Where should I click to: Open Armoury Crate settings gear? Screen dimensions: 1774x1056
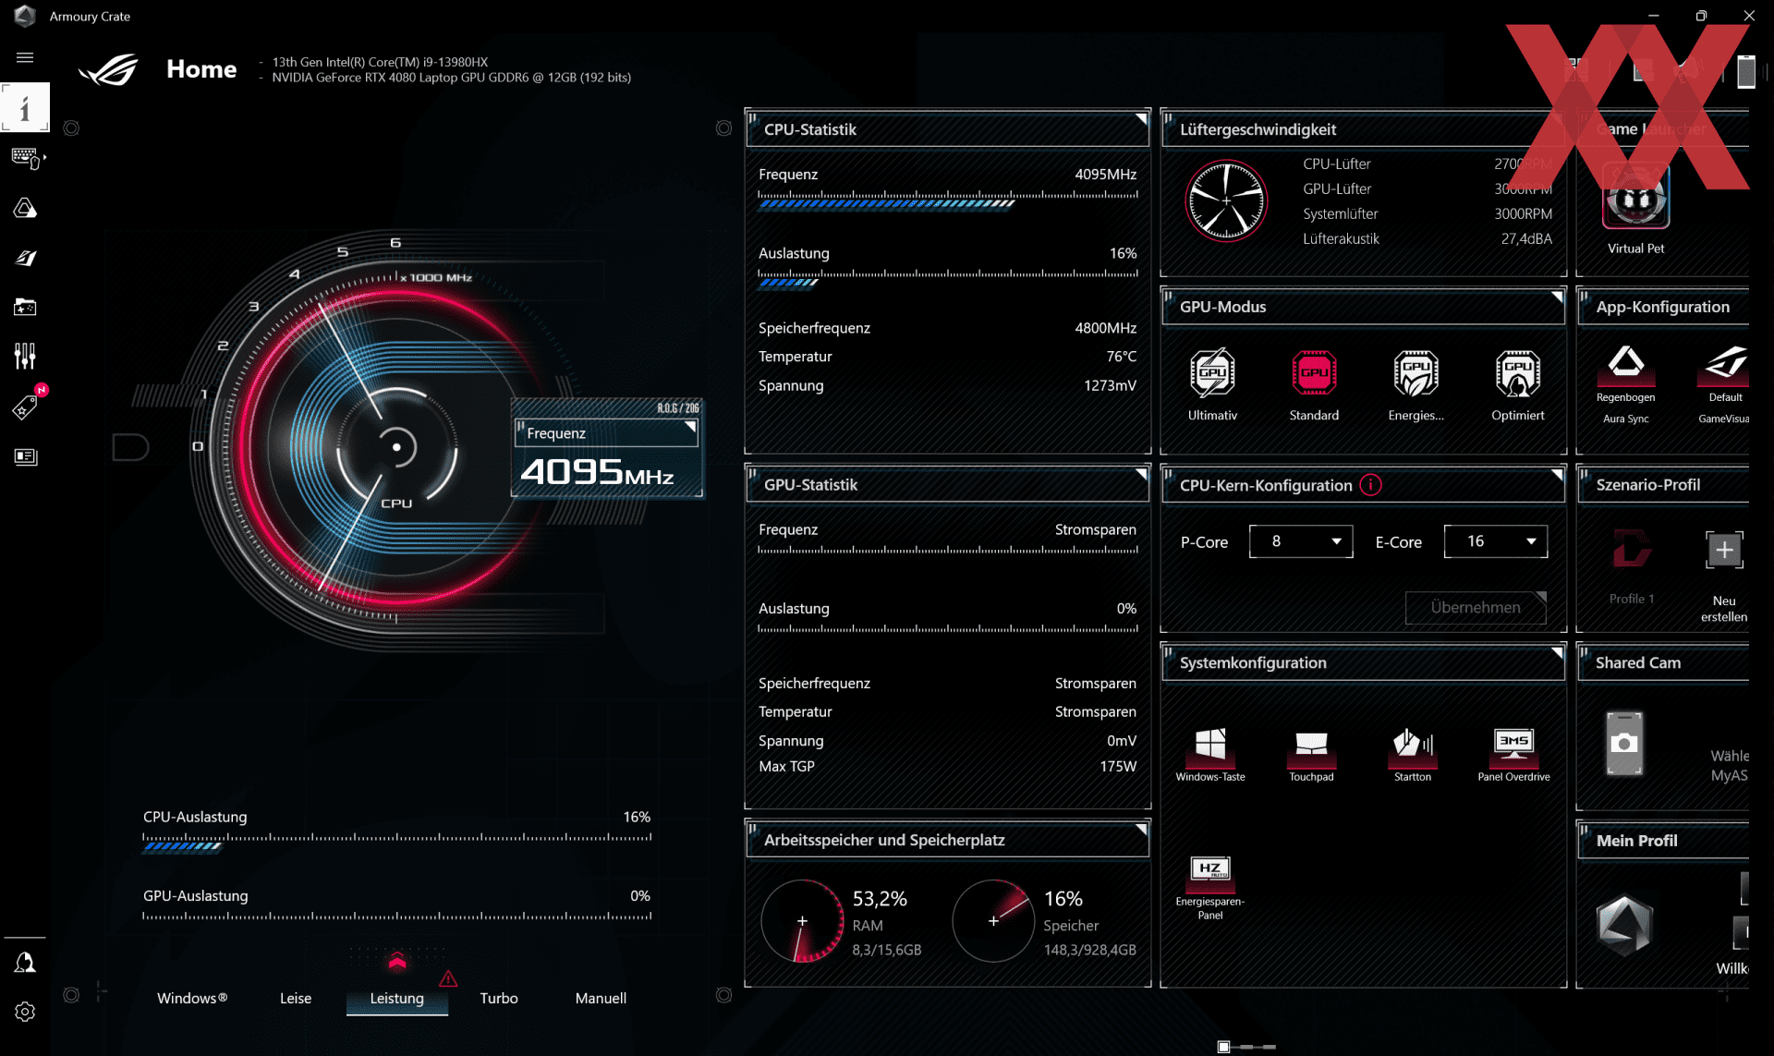[25, 1012]
